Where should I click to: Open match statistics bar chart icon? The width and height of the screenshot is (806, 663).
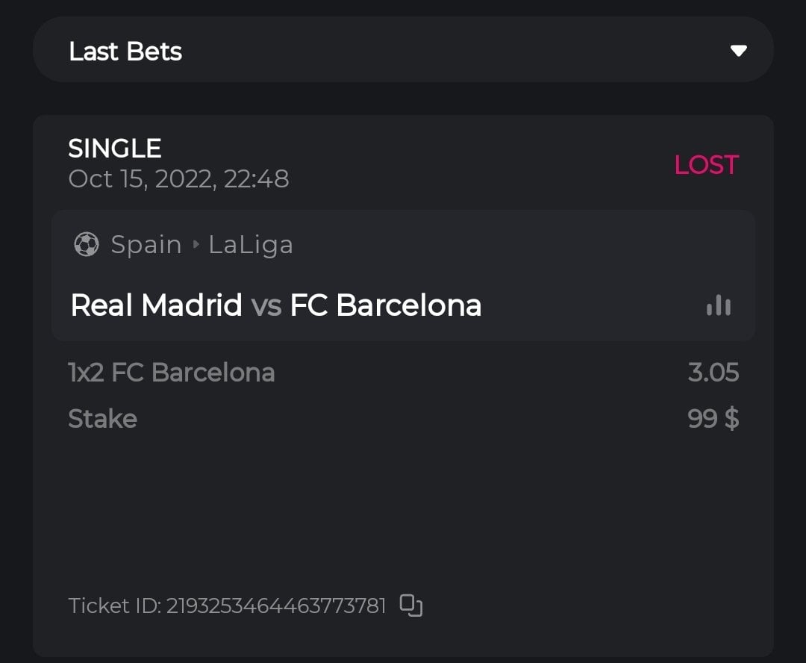pos(719,305)
